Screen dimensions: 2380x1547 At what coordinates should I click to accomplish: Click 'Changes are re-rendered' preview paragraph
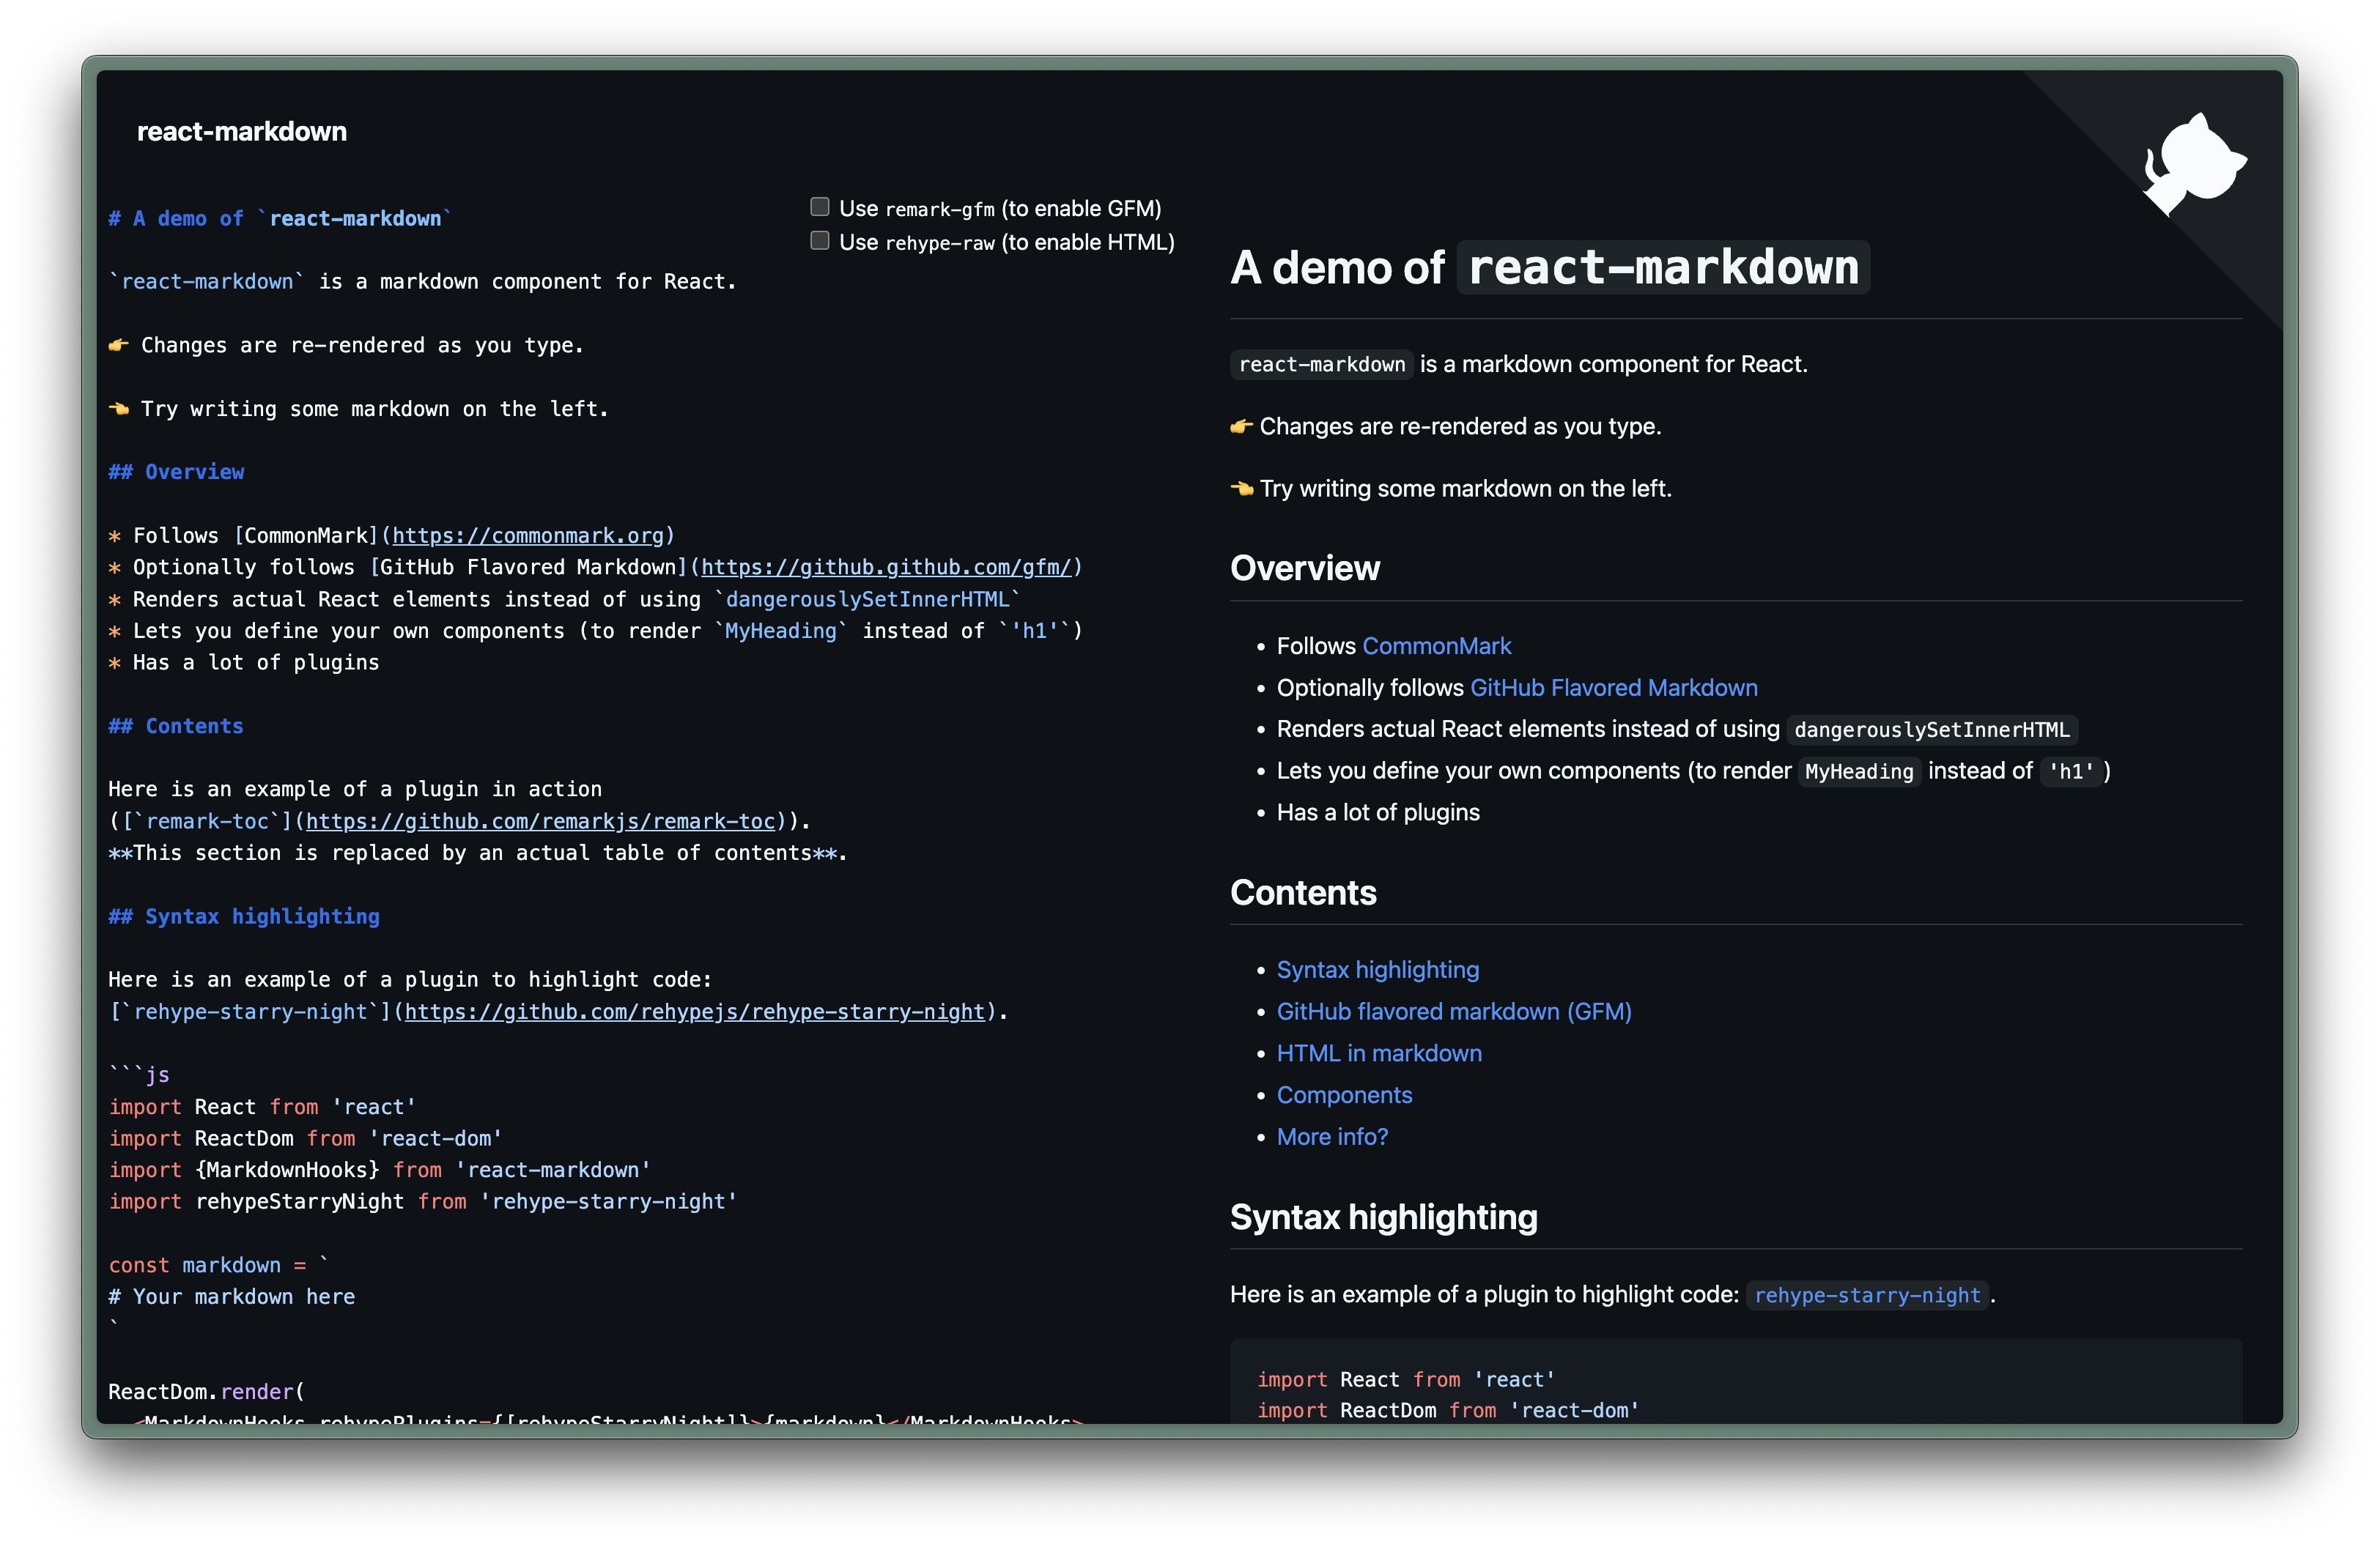1446,427
